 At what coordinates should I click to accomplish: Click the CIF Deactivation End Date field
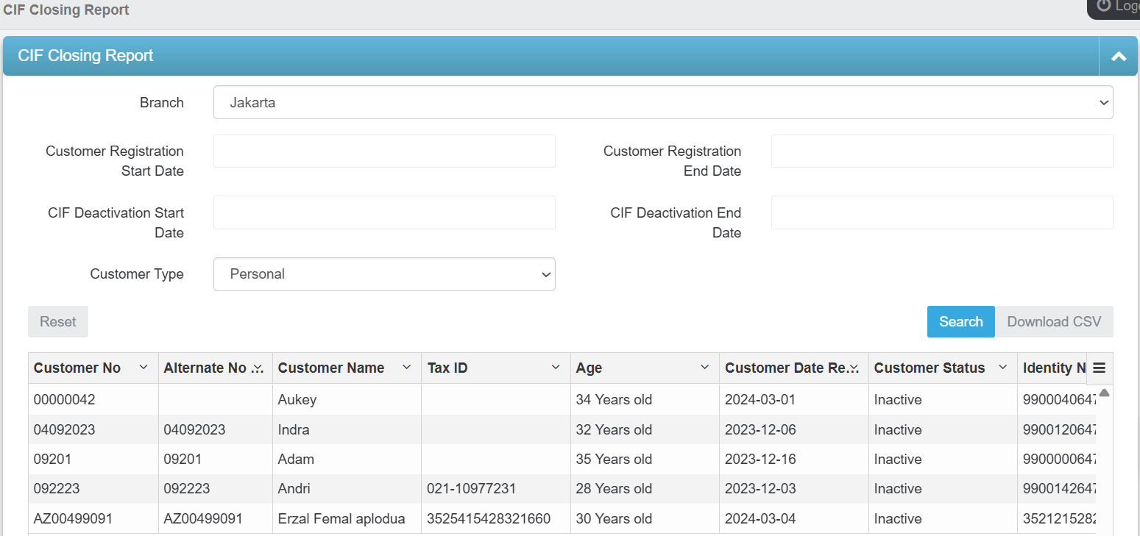(942, 212)
